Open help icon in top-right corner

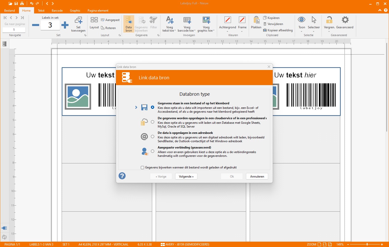coord(385,10)
